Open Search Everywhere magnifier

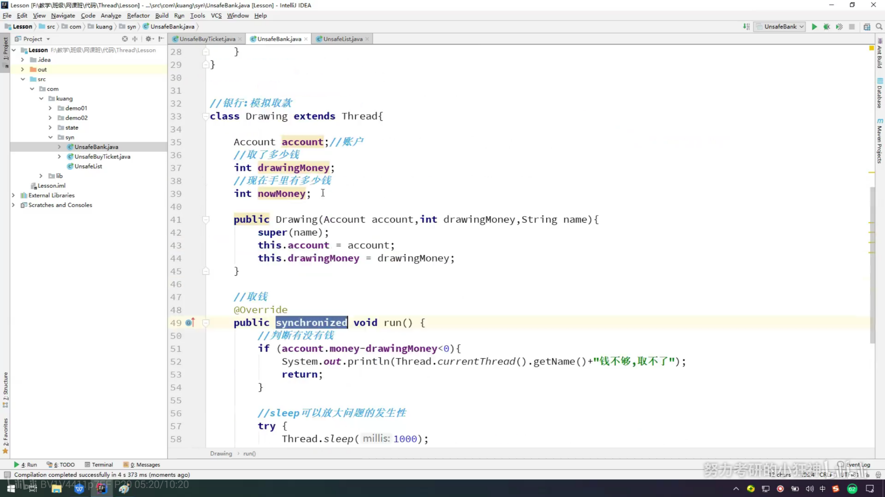[879, 27]
